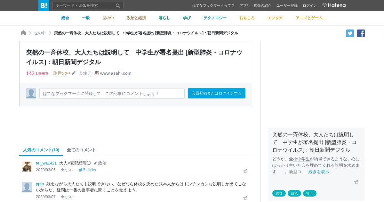
Task: Add a star to pptp's comment
Action: click(x=245, y=198)
